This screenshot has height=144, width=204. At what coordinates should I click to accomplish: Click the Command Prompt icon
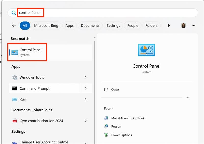tap(15, 88)
